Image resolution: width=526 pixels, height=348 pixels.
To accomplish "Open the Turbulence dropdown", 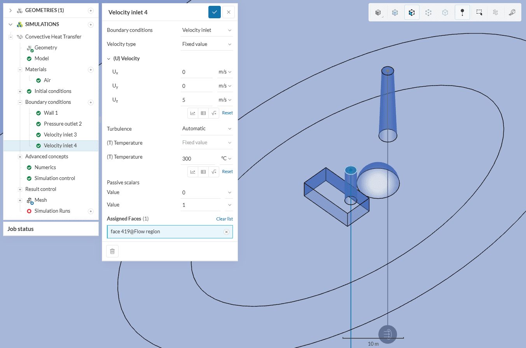I will click(x=207, y=128).
